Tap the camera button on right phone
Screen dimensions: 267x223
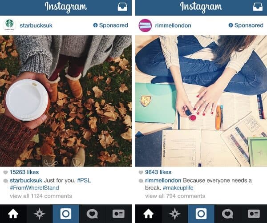coord(201,214)
